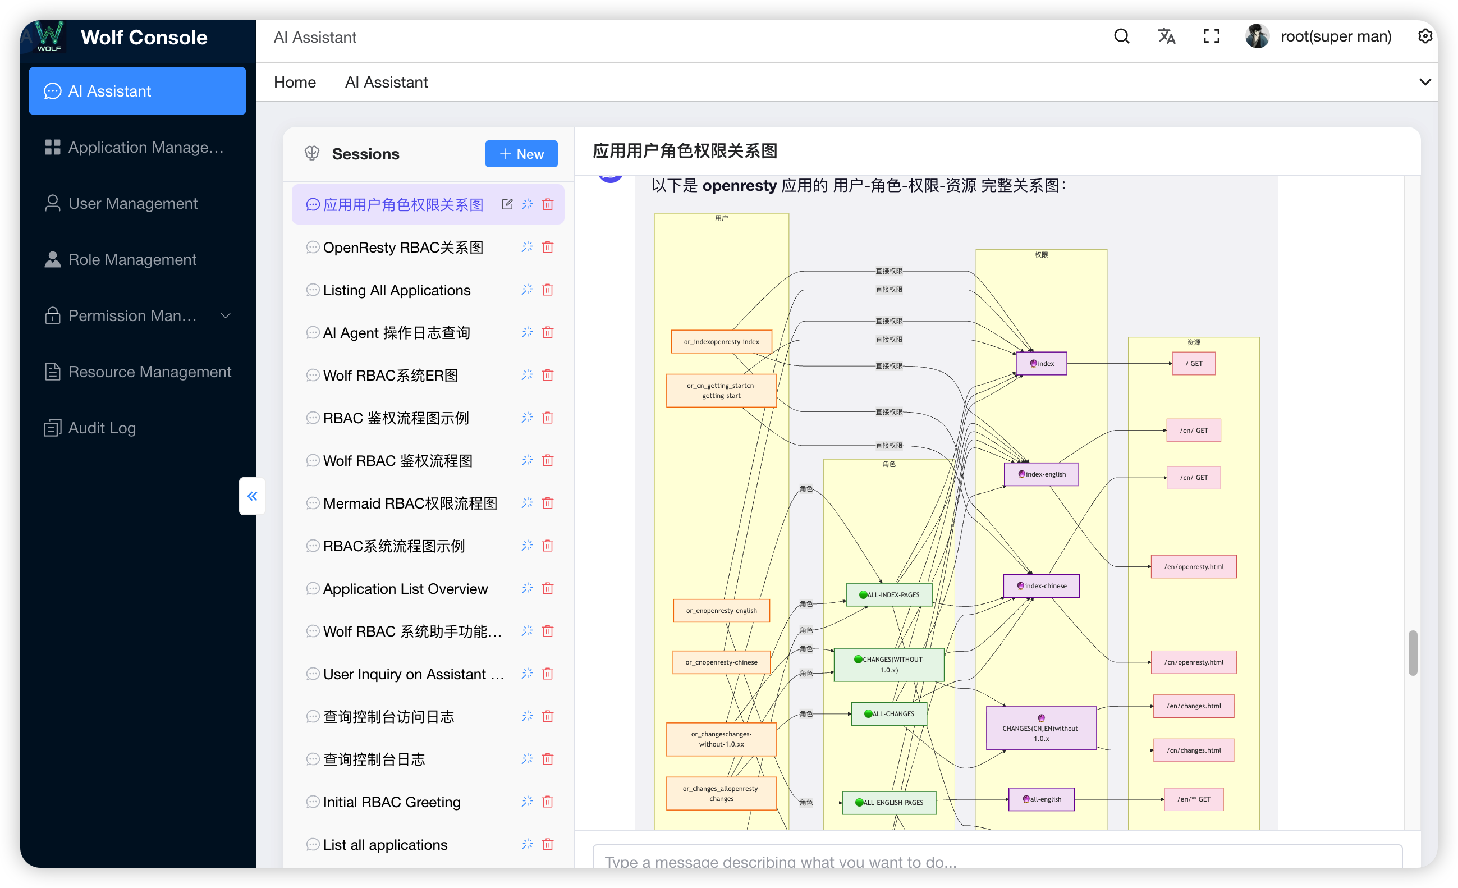Click sparkle icon for 应用用户角色权限关系图 session
This screenshot has width=1458, height=888.
click(527, 204)
